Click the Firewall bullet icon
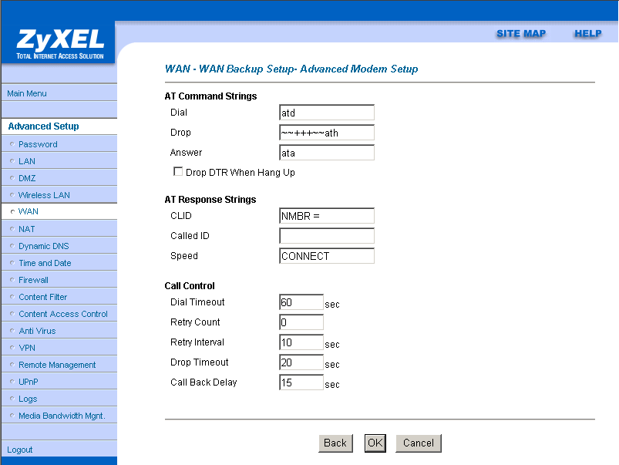619x465 pixels. (x=12, y=280)
